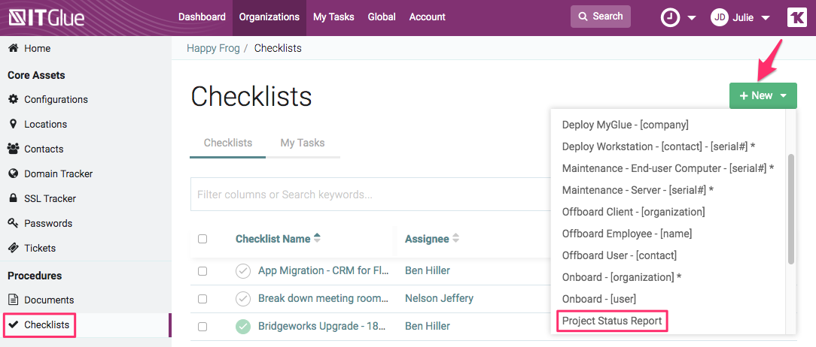
Task: Click the template list scrollbar
Action: 791,208
